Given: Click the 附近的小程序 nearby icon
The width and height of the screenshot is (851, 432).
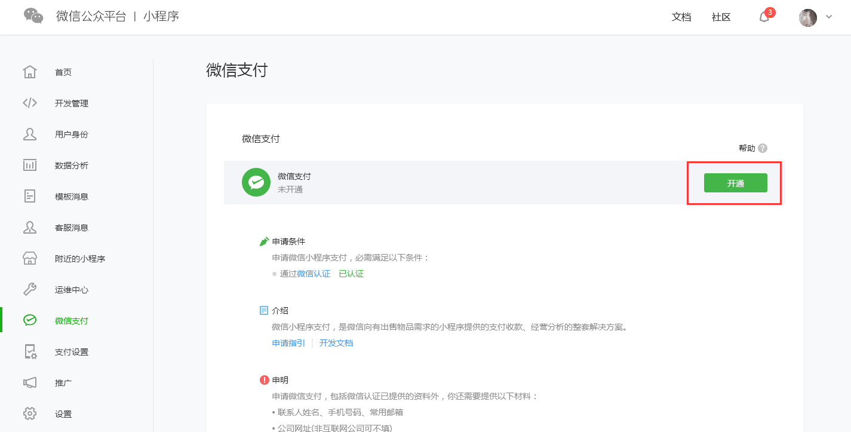Looking at the screenshot, I should [x=30, y=258].
